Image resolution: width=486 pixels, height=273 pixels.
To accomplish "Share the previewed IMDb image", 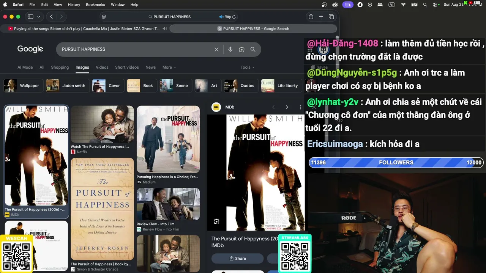I will point(238,259).
